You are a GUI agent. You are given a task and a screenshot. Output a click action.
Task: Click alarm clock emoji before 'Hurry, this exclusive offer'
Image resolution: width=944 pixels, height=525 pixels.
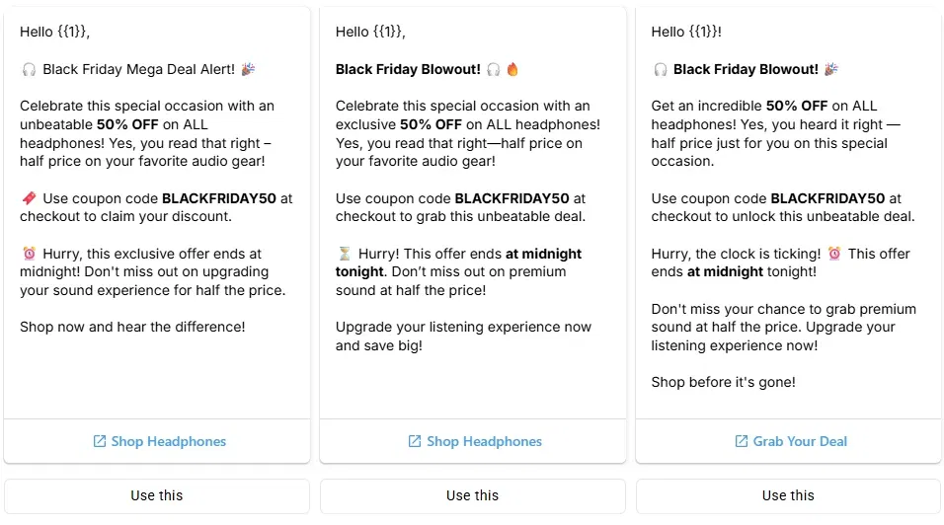click(x=28, y=254)
